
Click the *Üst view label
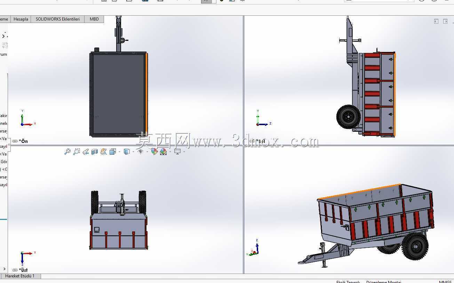[x=23, y=270]
